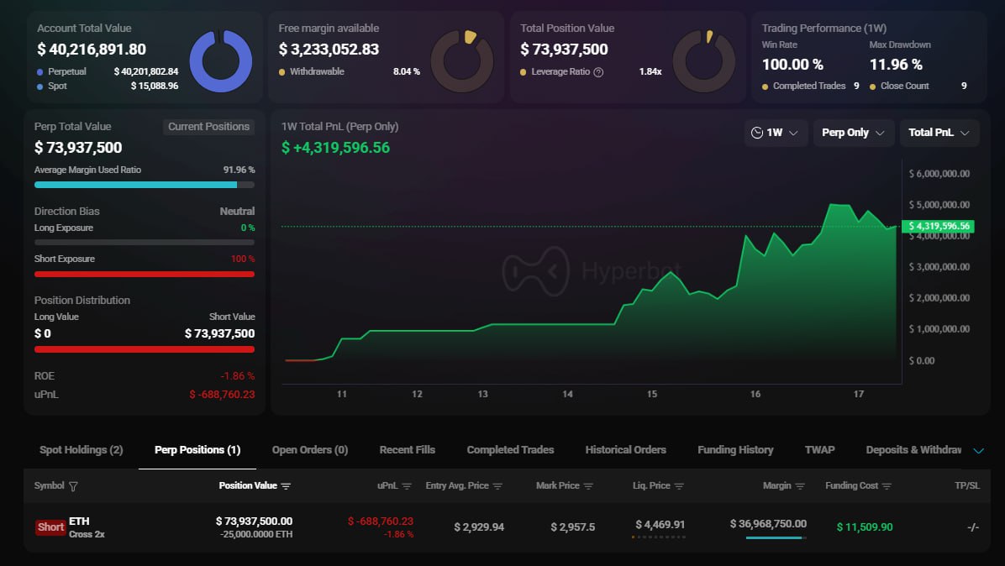This screenshot has width=1005, height=566.
Task: Select the Perp Positions (1) tab
Action: pos(197,450)
